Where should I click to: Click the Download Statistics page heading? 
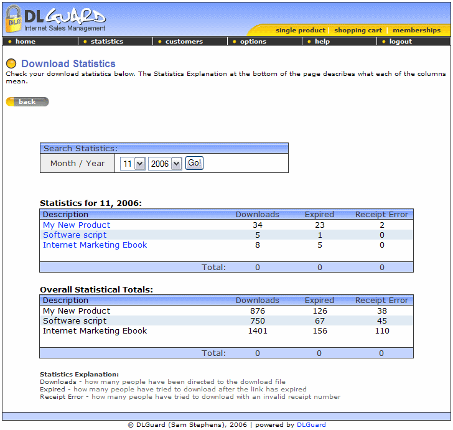click(68, 63)
